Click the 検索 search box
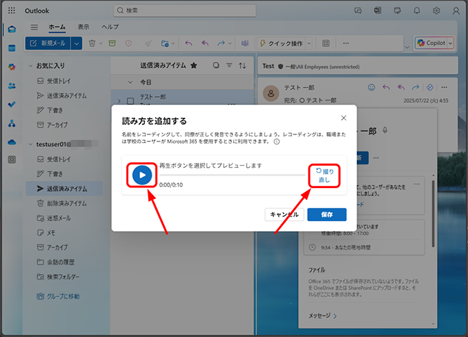This screenshot has width=468, height=337. [184, 10]
